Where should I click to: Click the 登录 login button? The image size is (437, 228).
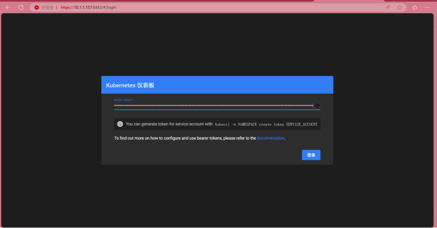coord(311,155)
